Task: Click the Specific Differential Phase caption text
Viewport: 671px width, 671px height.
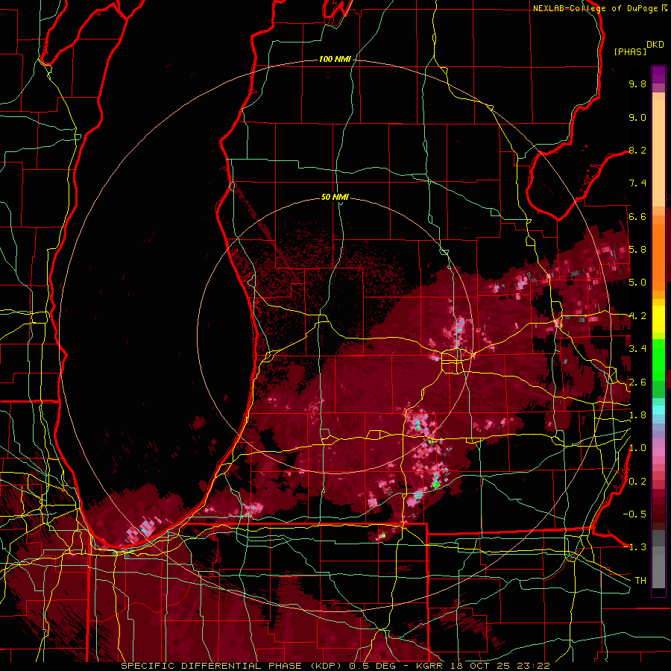Action: point(335,666)
